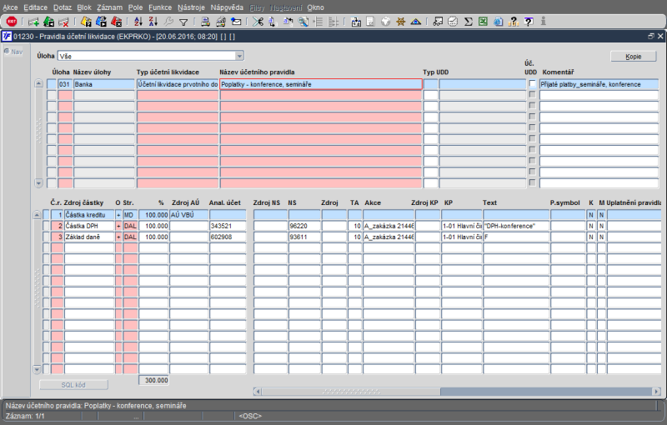Click the sort ascending A-Z icon
667x425 pixels.
[x=138, y=22]
